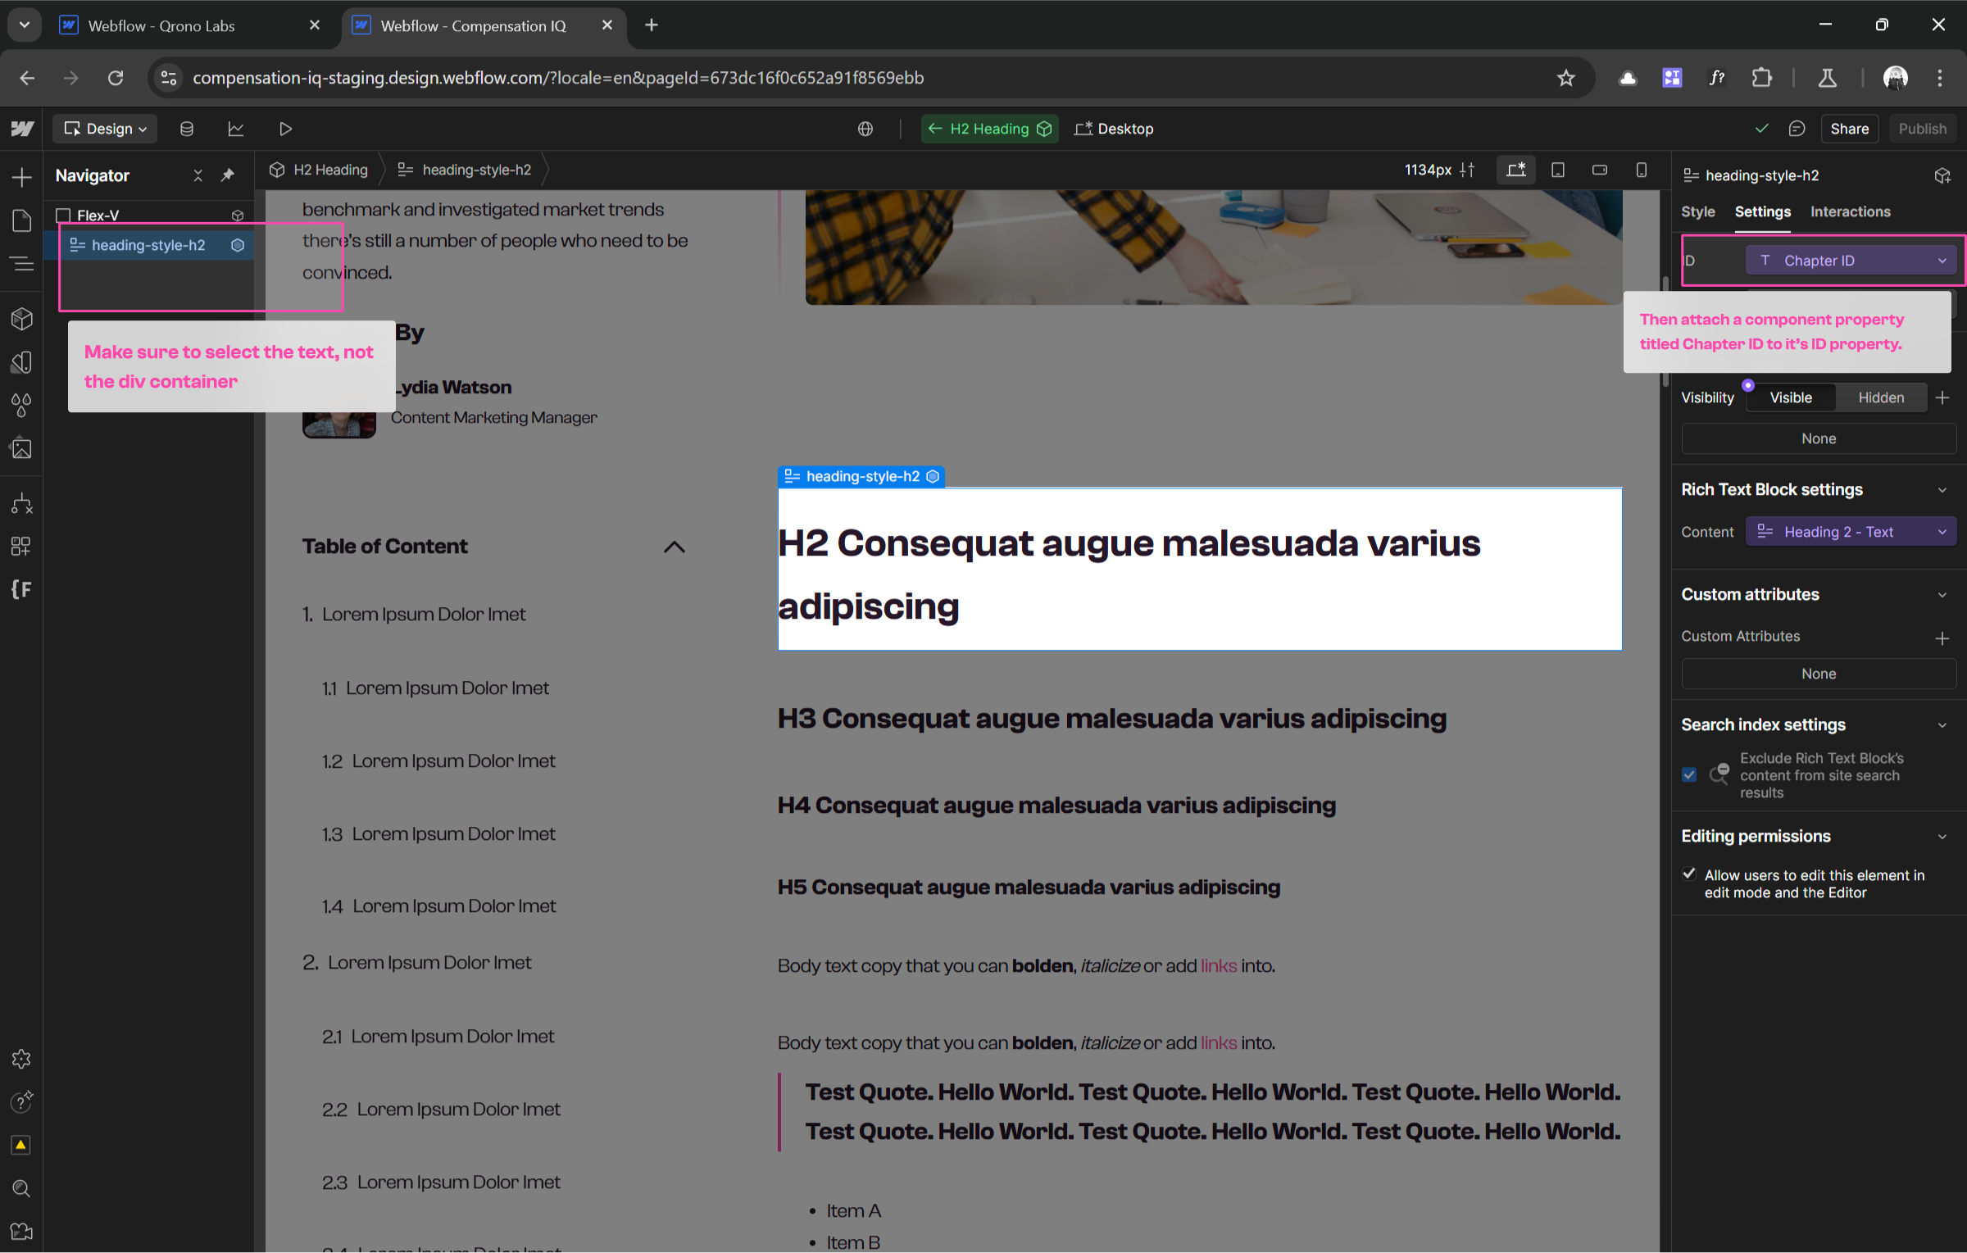Close the Navigator panel
The image size is (1967, 1253).
pyautogui.click(x=198, y=175)
